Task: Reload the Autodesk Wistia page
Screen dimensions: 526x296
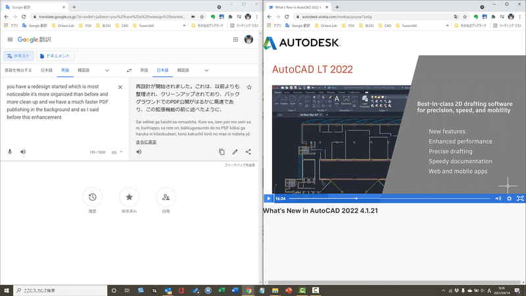Action: coord(287,17)
